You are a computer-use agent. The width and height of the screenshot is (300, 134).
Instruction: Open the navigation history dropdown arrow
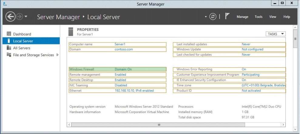tap(26, 16)
